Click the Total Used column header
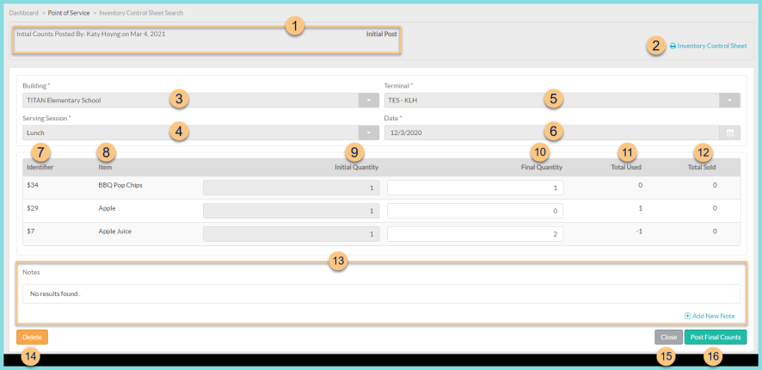 626,167
